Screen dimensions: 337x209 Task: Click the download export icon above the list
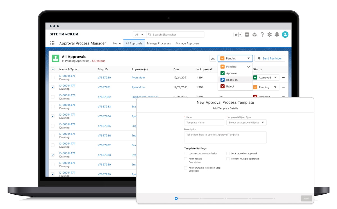(x=213, y=58)
